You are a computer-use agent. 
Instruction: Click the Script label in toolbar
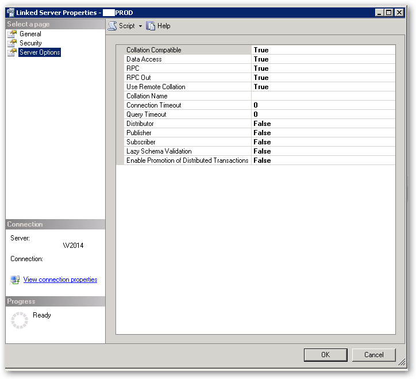coord(127,26)
